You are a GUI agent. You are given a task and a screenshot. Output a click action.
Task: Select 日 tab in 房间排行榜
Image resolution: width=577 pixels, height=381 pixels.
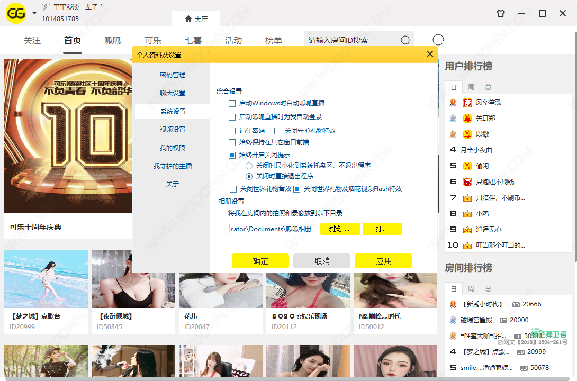point(454,289)
